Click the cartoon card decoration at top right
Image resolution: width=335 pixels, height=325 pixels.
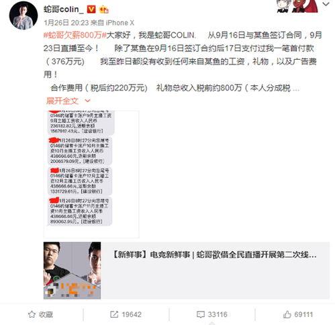297,6
